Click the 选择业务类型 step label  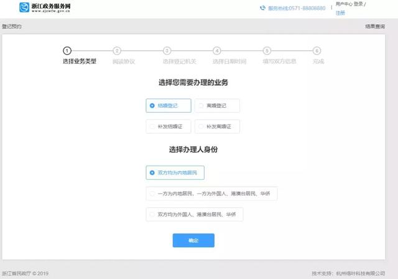(80, 61)
